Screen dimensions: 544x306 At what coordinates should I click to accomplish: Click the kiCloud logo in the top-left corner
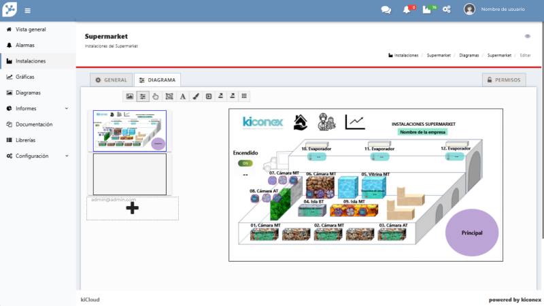10,10
